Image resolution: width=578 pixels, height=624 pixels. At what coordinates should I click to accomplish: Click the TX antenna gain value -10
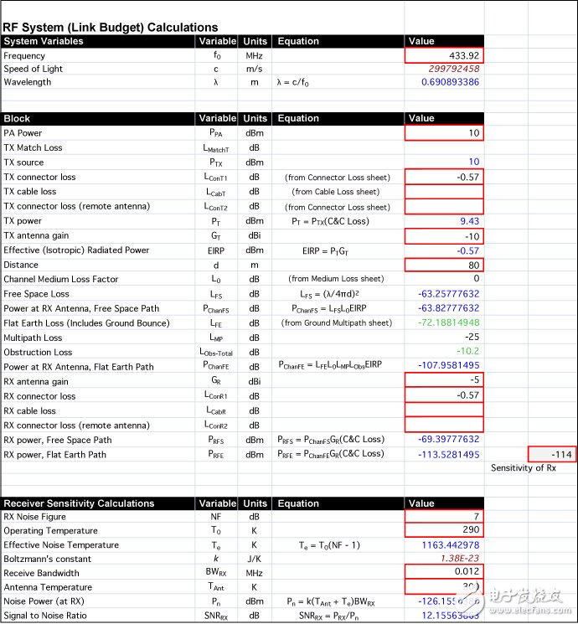(x=444, y=235)
